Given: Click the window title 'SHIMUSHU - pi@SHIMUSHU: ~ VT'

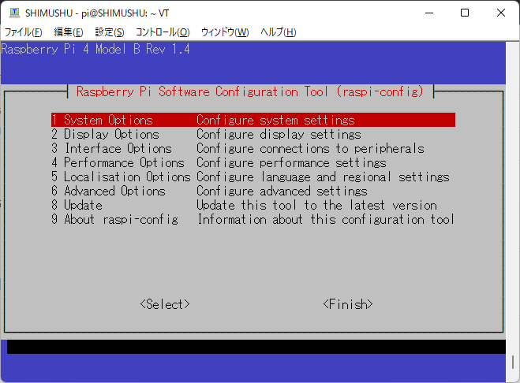Looking at the screenshot, I should [x=97, y=13].
